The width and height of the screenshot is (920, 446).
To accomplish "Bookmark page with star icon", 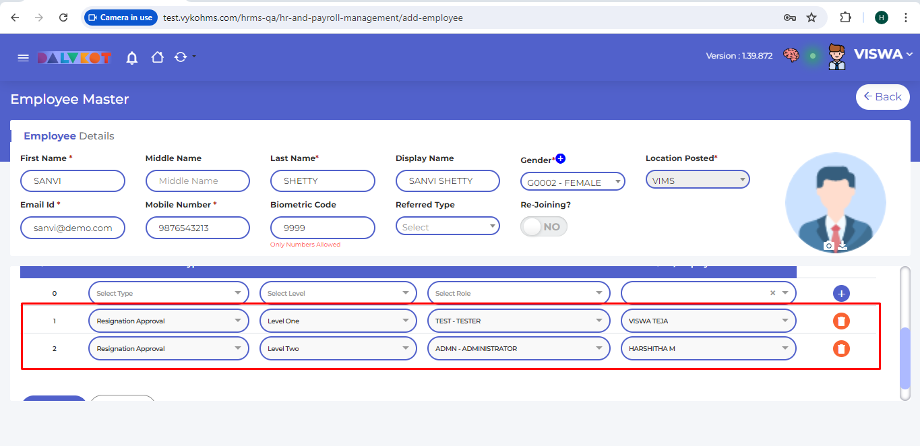I will (x=811, y=18).
